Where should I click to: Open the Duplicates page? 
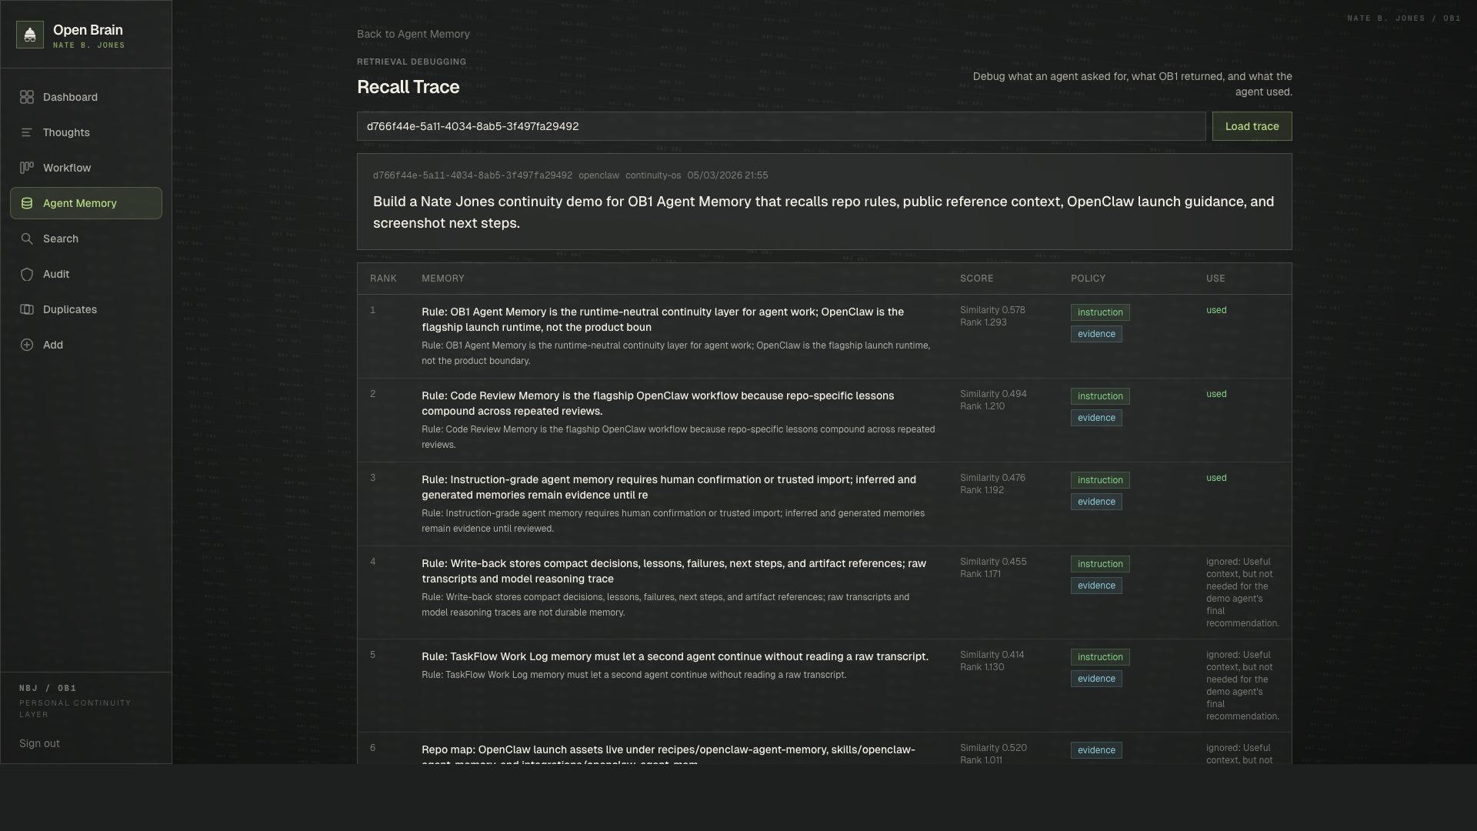86,309
